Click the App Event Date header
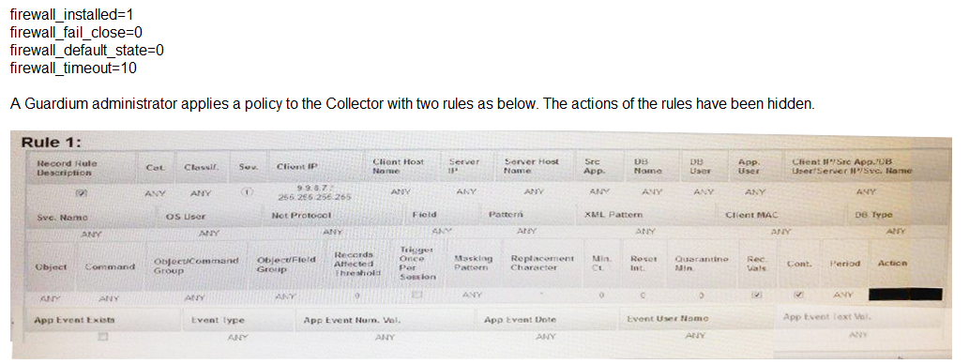The width and height of the screenshot is (969, 364). coord(521,320)
